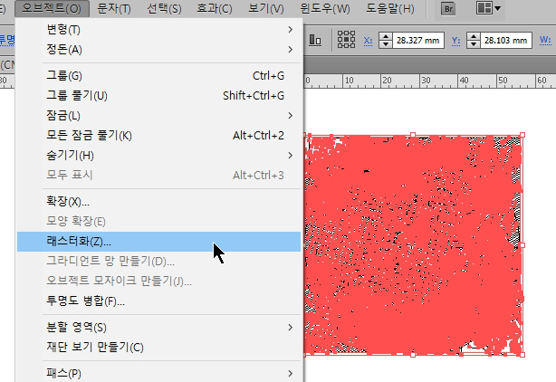Select 투명도 병합(F)... menu item
Screen dimensions: 556x382
click(158, 301)
